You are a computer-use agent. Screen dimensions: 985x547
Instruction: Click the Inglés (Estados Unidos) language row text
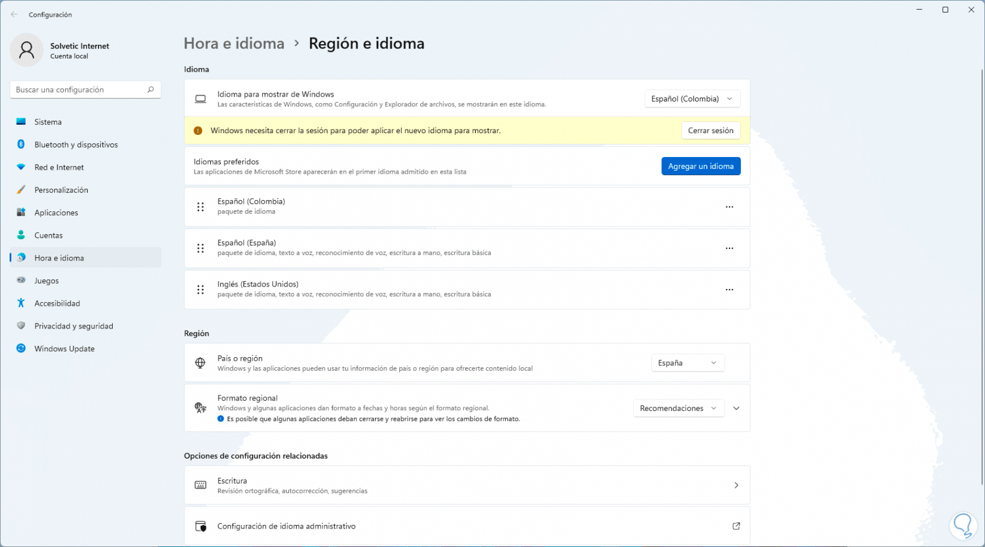pyautogui.click(x=258, y=284)
